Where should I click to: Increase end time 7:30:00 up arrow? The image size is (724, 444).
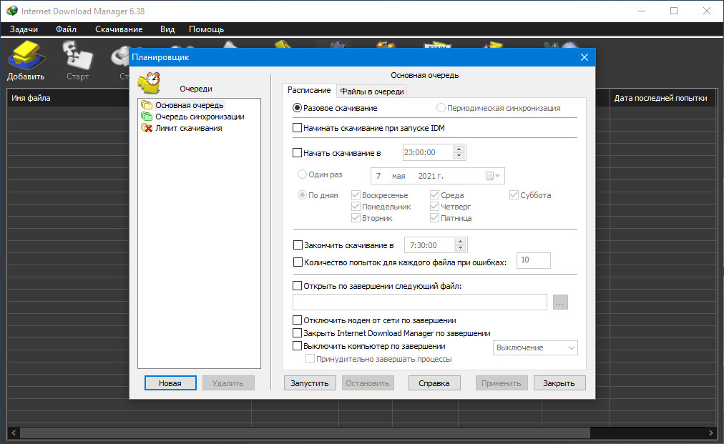click(460, 242)
